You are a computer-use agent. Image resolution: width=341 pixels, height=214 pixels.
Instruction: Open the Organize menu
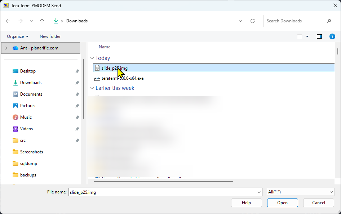[x=17, y=36]
